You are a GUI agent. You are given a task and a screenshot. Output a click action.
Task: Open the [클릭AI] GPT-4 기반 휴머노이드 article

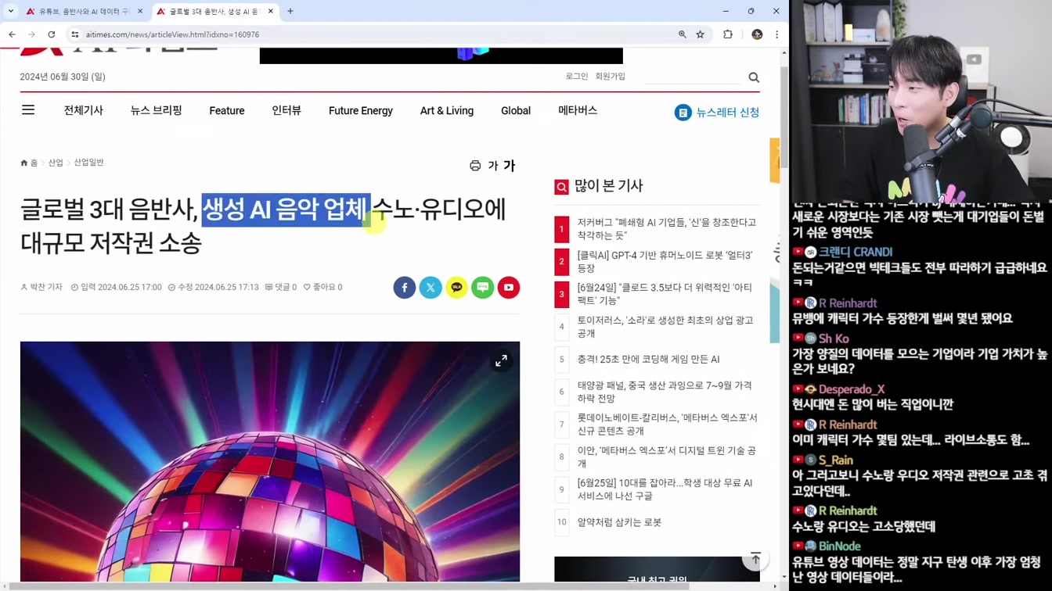point(665,262)
